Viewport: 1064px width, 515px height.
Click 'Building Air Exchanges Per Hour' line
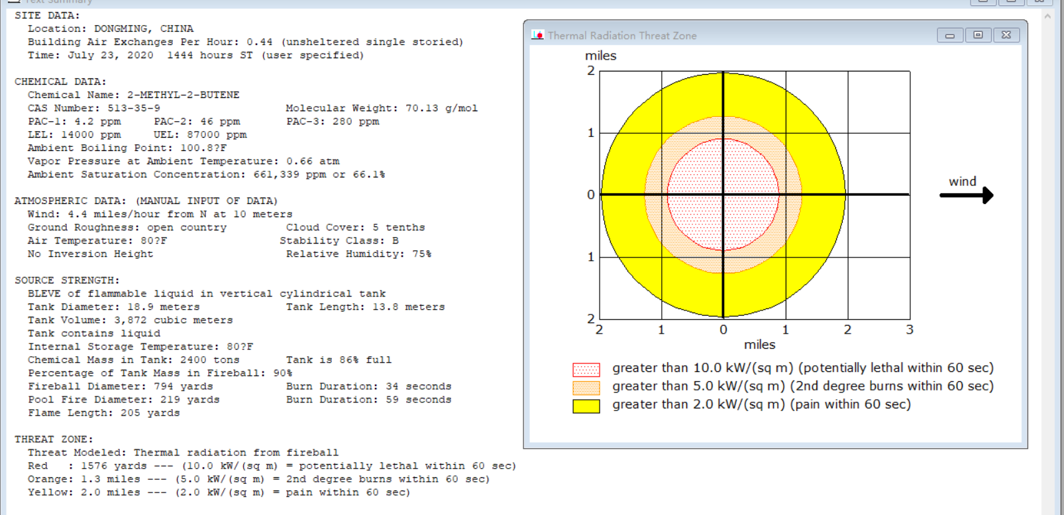246,42
